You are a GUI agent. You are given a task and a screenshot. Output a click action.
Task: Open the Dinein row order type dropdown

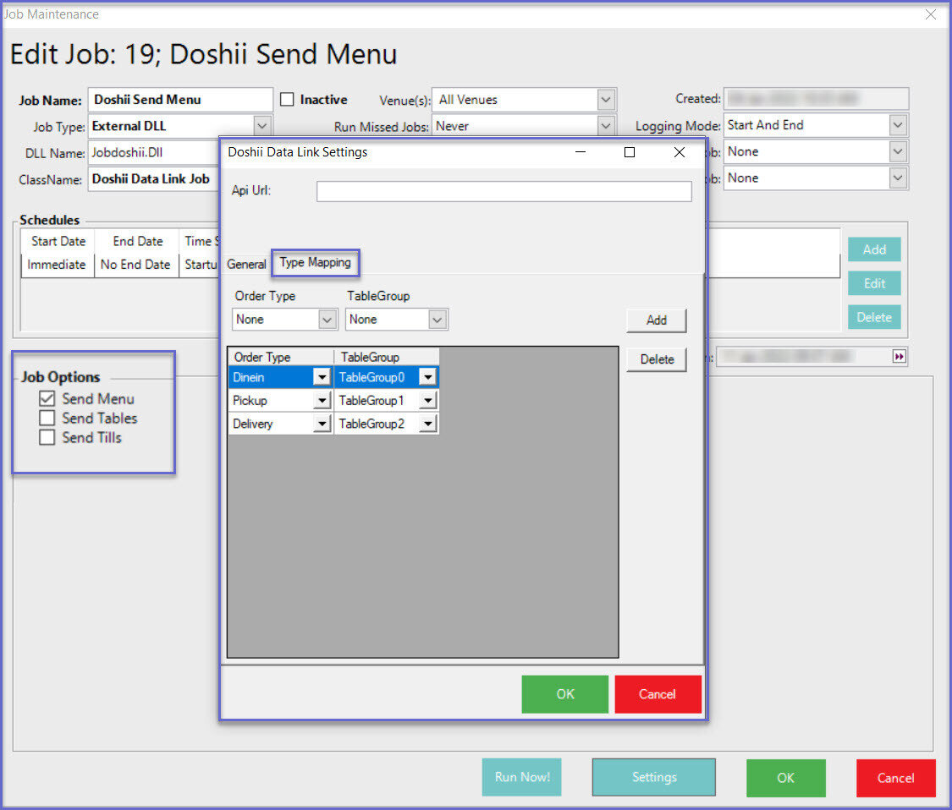click(x=322, y=377)
